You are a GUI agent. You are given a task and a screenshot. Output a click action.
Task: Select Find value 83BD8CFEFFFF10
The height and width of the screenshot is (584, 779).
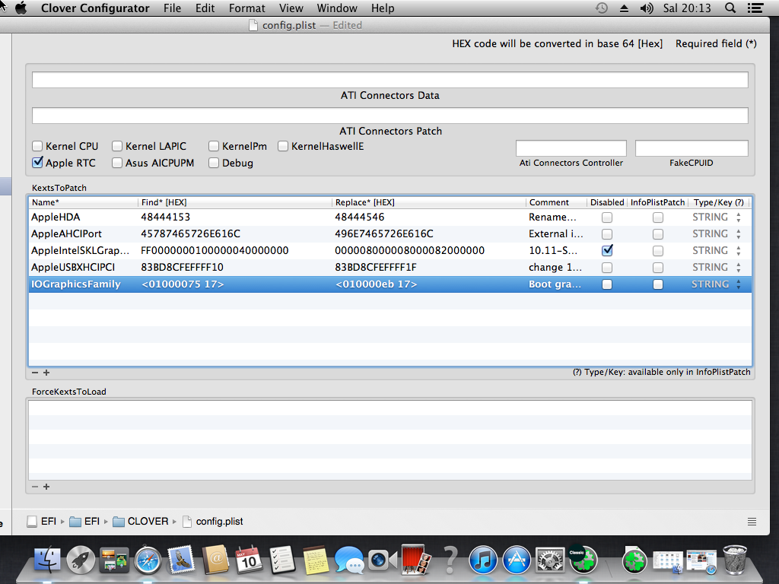(x=182, y=267)
